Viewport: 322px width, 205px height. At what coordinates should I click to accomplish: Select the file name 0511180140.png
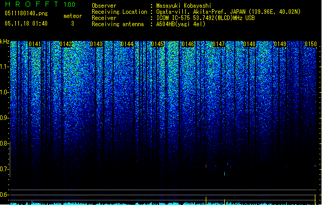(x=26, y=13)
